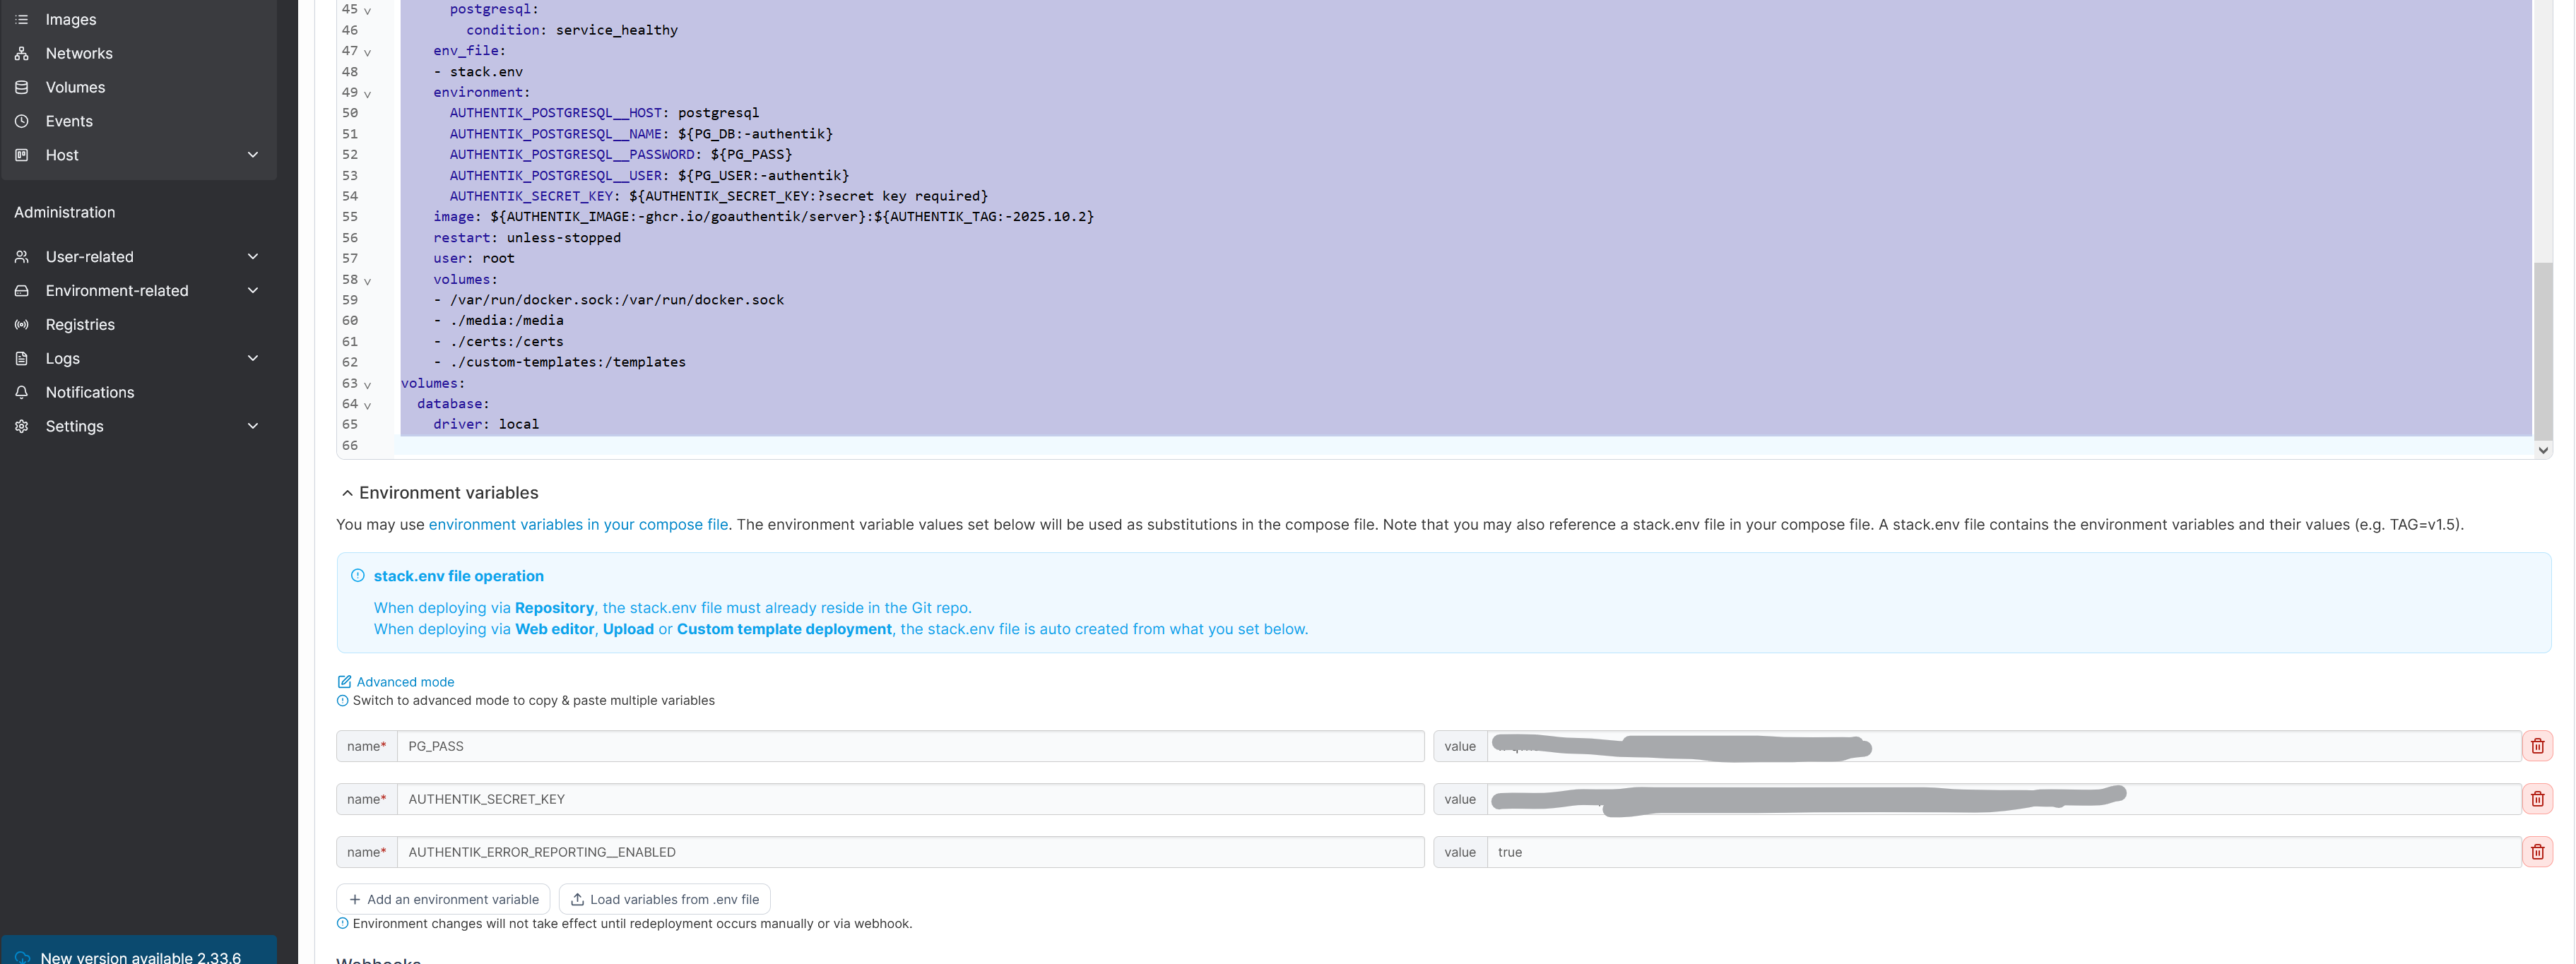The width and height of the screenshot is (2576, 964).
Task: Click the AUTHENTIK_ERROR_REPORTING__ENABLED value field
Action: click(2000, 852)
